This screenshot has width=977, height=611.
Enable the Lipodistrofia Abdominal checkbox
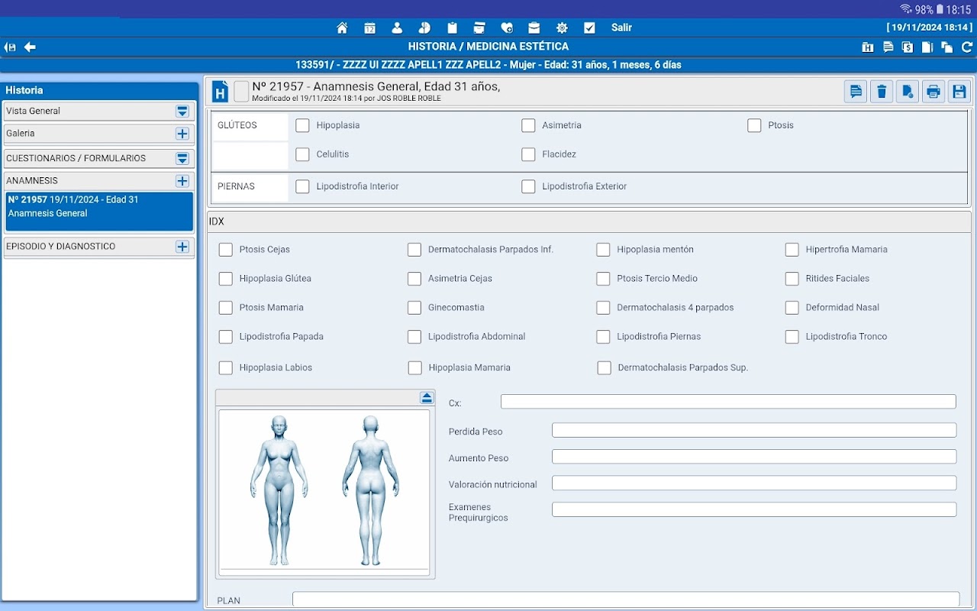[414, 337]
